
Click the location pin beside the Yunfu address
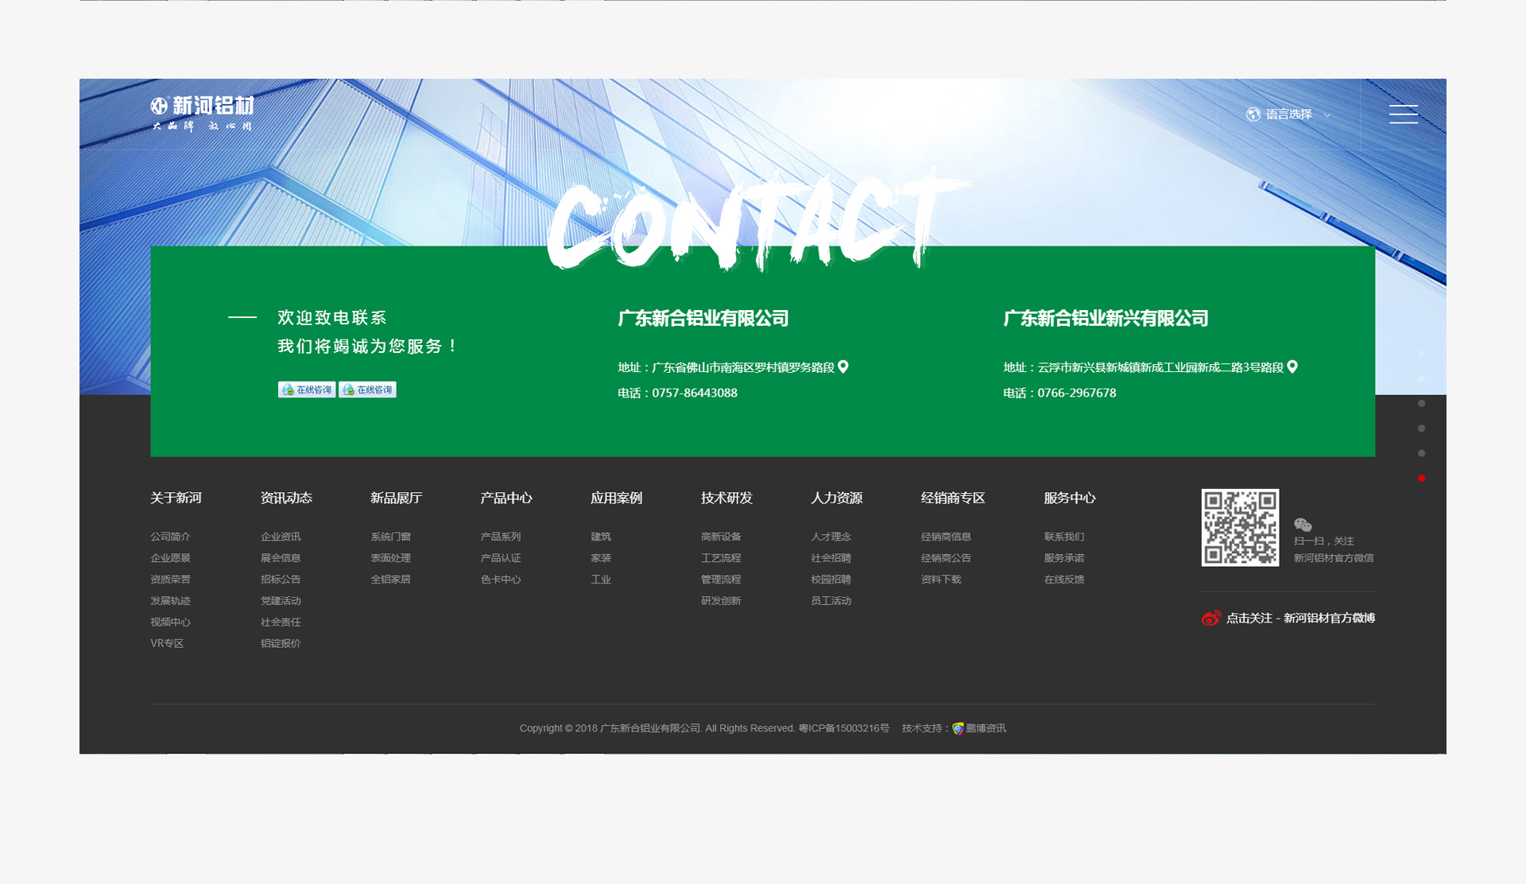tap(1292, 366)
